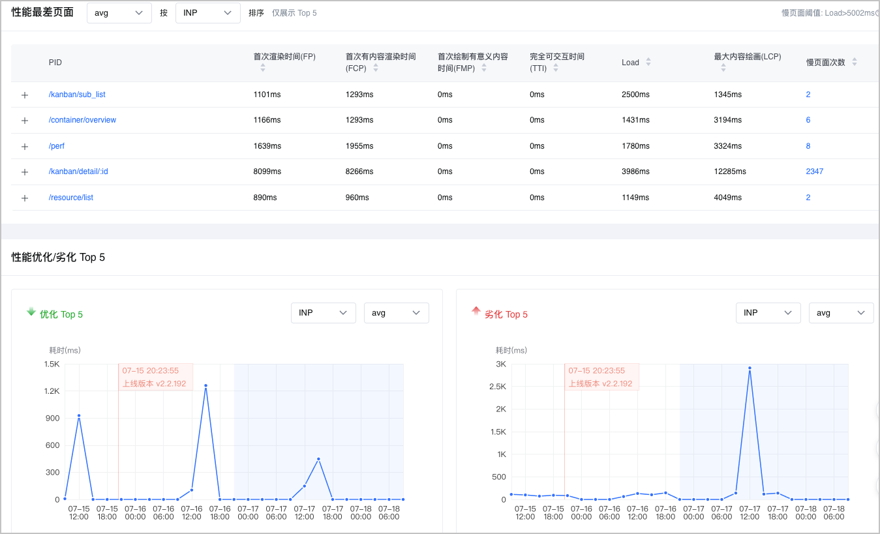
Task: Open avg dropdown in 优化 Top 5 panel
Action: pos(397,313)
